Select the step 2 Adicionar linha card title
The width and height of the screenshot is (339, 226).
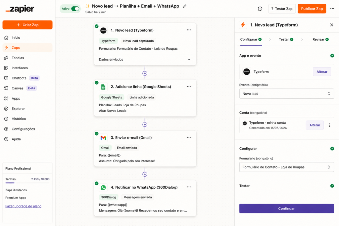141,87
